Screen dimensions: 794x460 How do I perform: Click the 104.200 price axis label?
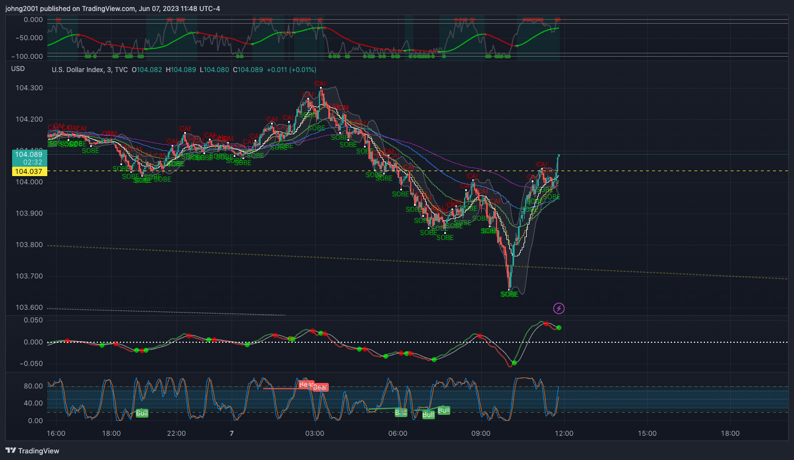29,119
